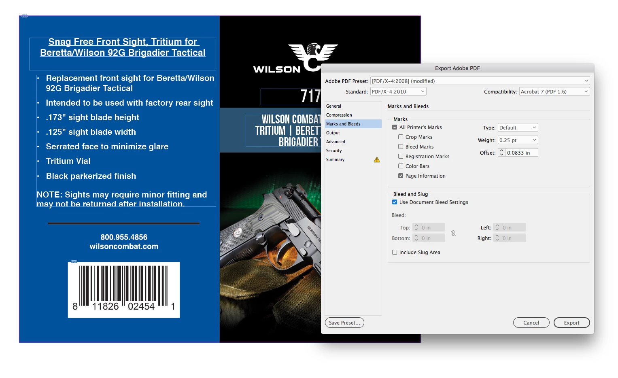The image size is (618, 378).
Task: Open the Standard PDF/X-4:2010 dropdown
Action: [x=398, y=91]
